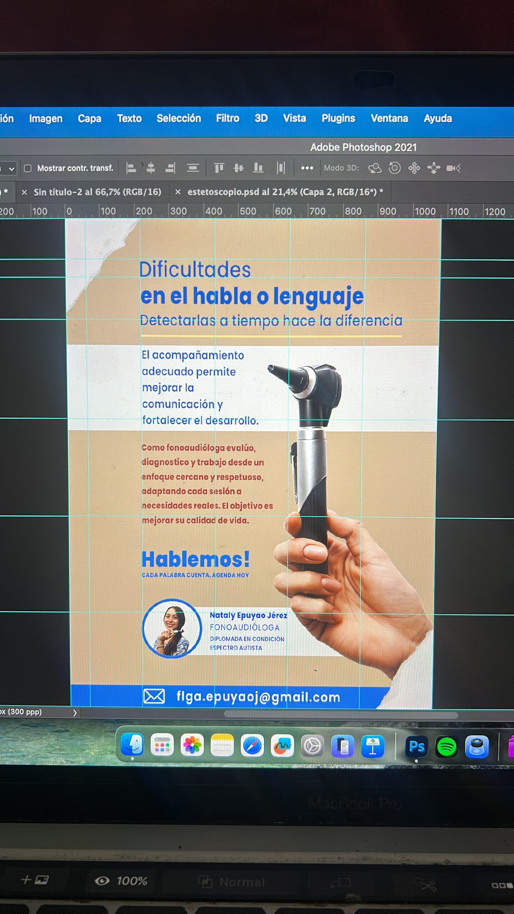Expand the dropdown left of Mostrar contr. transf.
The height and width of the screenshot is (914, 514).
pos(11,169)
